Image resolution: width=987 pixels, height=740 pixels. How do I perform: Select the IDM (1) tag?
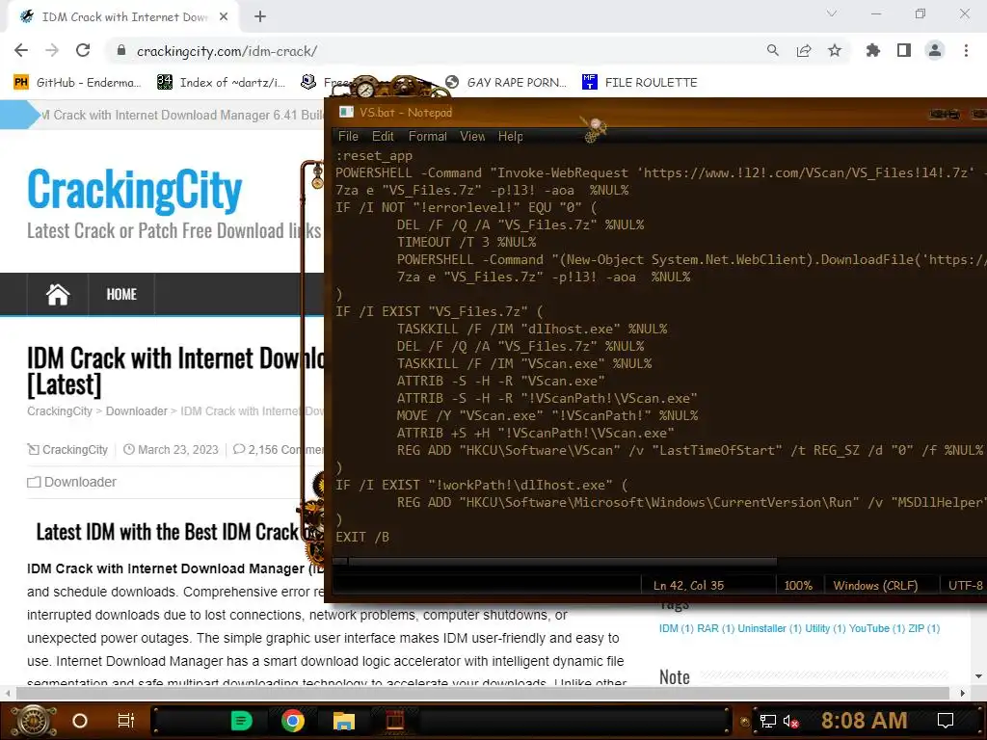[x=676, y=628]
